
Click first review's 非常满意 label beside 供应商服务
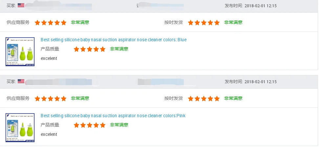click(x=80, y=23)
